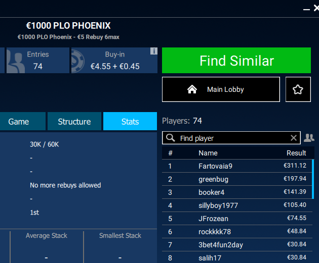The image size is (319, 263).
Task: Select player sillyboy1977 row
Action: pyautogui.click(x=237, y=205)
